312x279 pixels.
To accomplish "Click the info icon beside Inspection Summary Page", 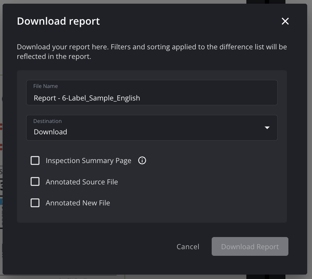I will pos(142,160).
